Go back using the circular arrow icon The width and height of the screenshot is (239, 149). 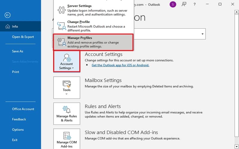[x=7, y=15]
